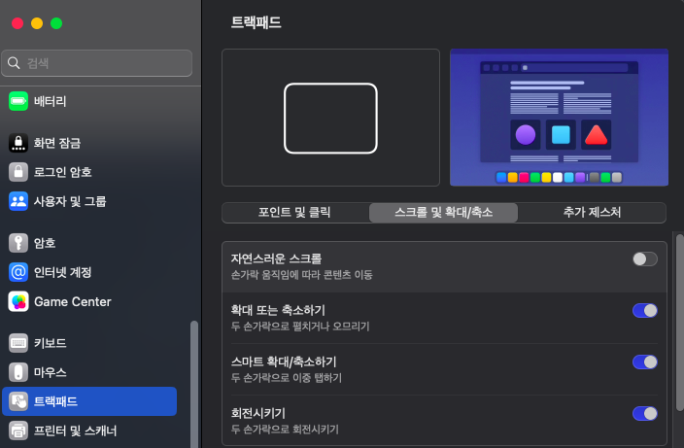Select 트랙패드 item in the sidebar
Screen dimensions: 684x448
click(x=89, y=401)
